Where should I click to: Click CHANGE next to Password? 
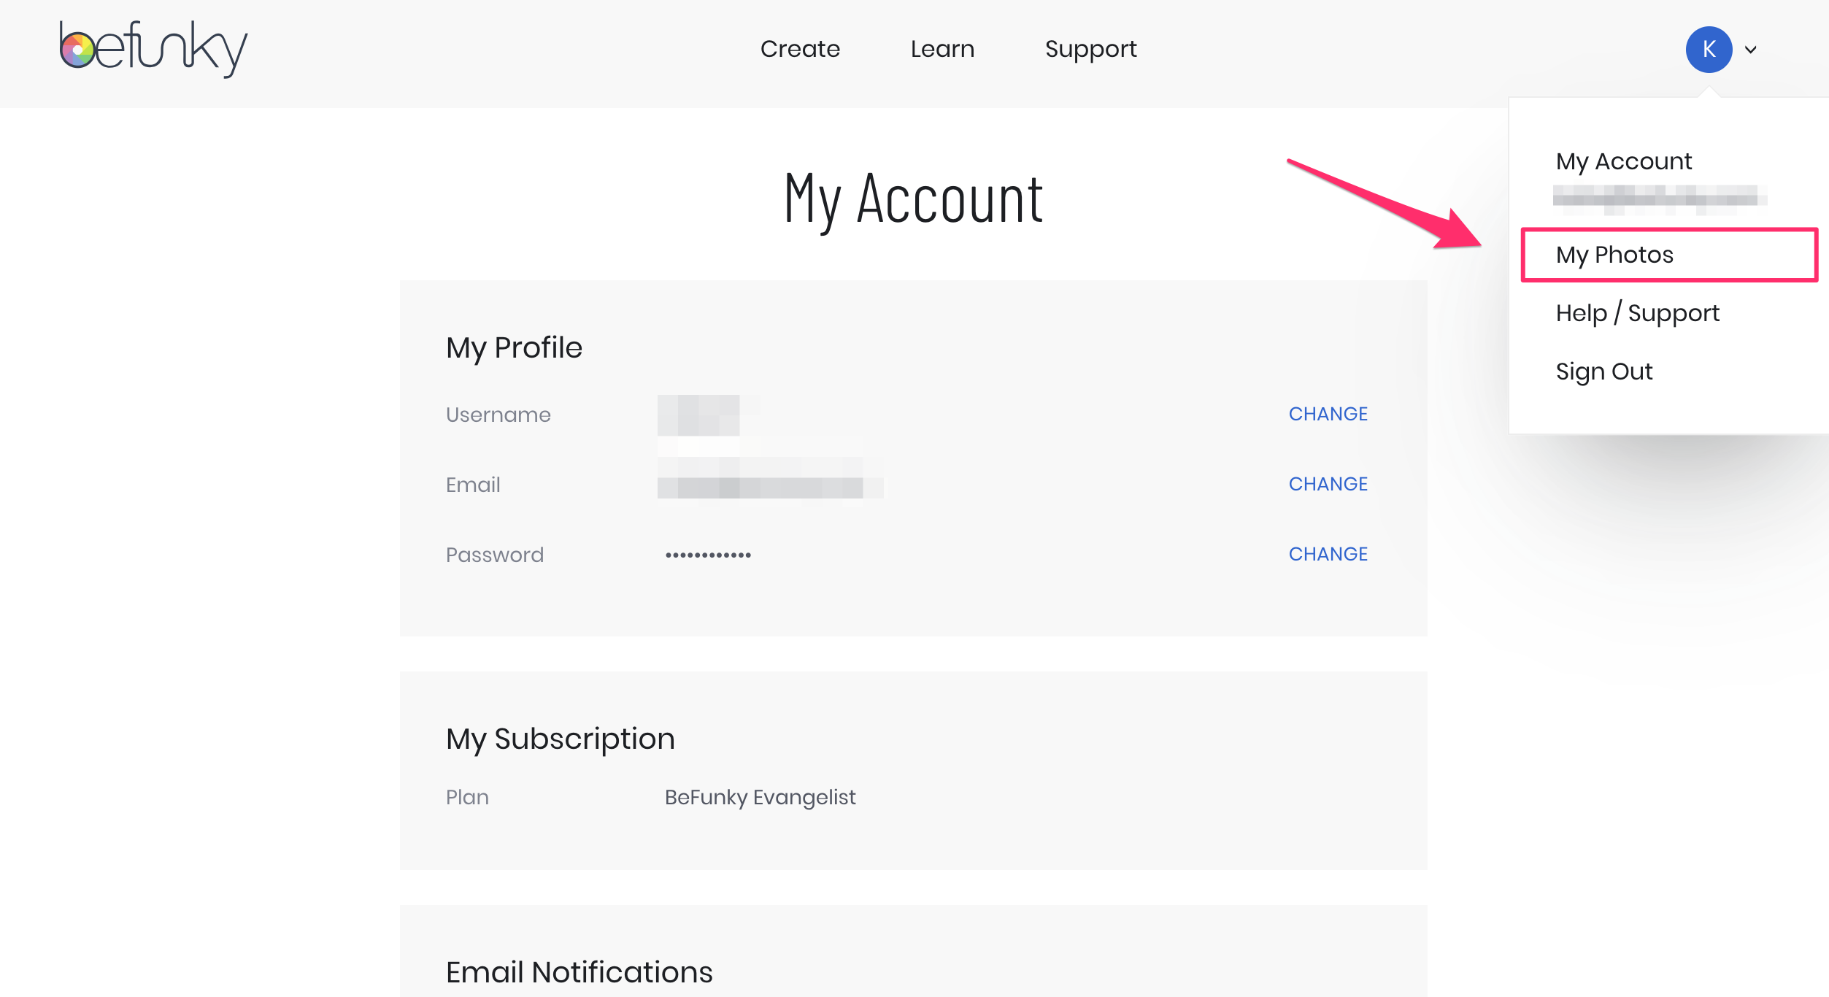pos(1328,554)
